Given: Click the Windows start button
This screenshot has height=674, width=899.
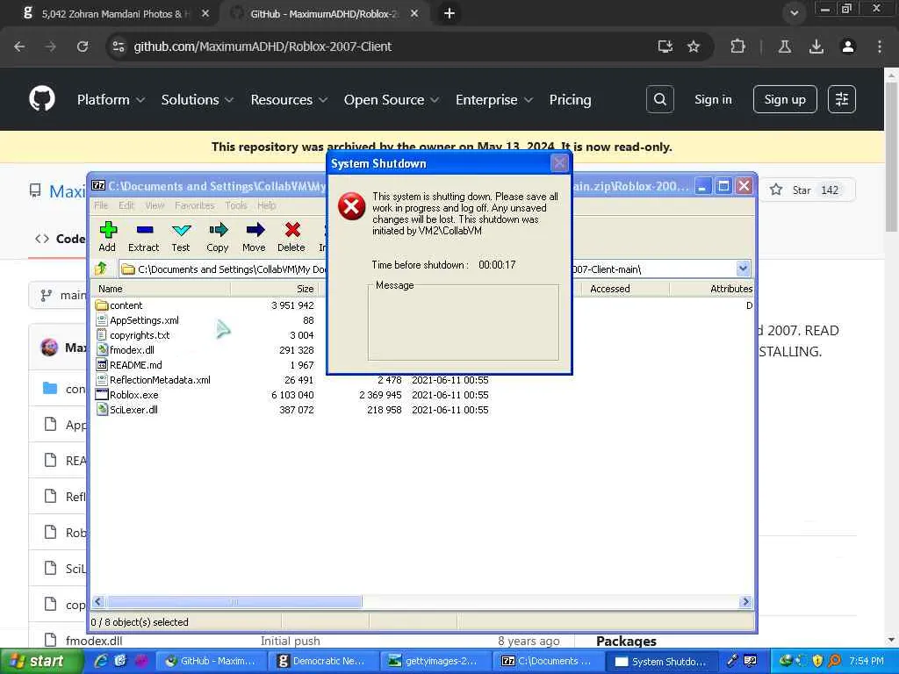Looking at the screenshot, I should pyautogui.click(x=40, y=662).
